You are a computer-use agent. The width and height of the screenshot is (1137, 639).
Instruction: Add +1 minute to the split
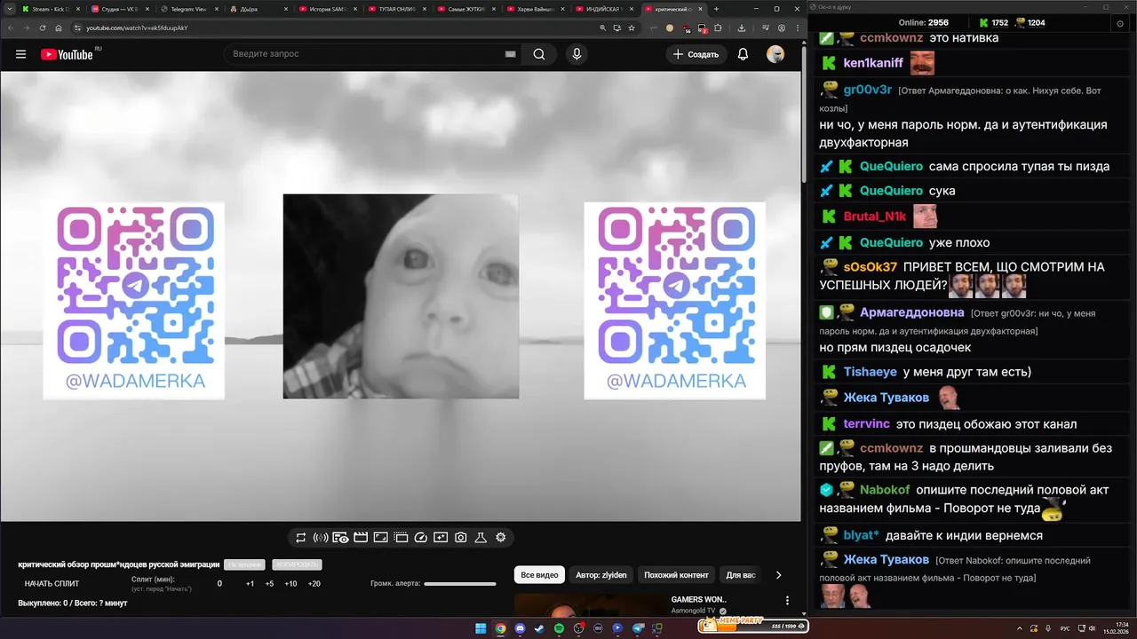point(250,584)
